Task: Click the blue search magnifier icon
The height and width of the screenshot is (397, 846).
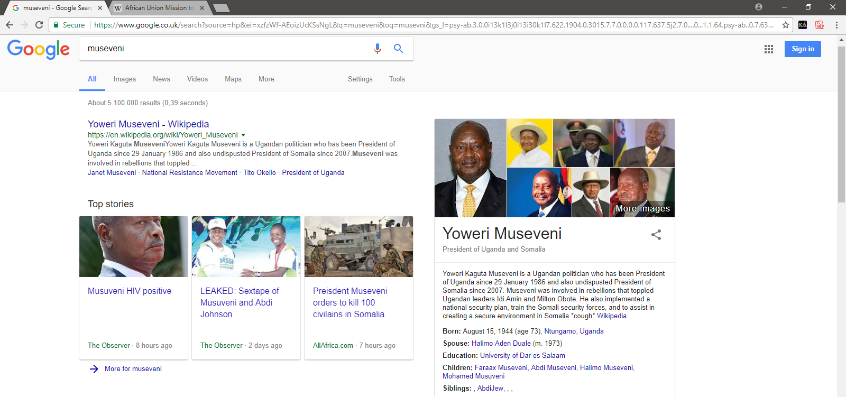Action: coord(398,49)
